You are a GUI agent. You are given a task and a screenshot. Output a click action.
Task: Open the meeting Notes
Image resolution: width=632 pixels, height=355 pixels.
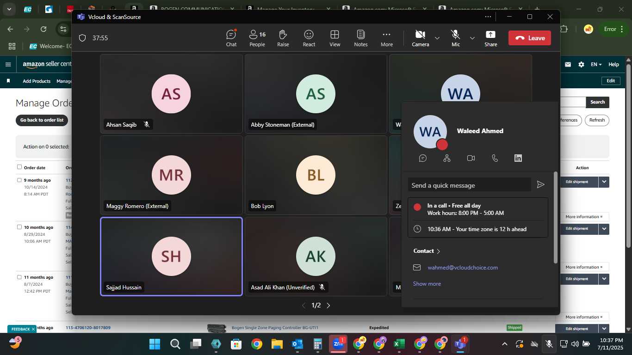(361, 38)
